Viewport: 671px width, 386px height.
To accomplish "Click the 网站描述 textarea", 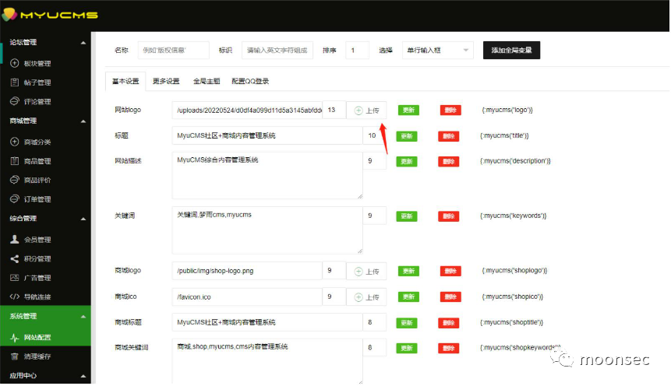I will click(x=267, y=175).
